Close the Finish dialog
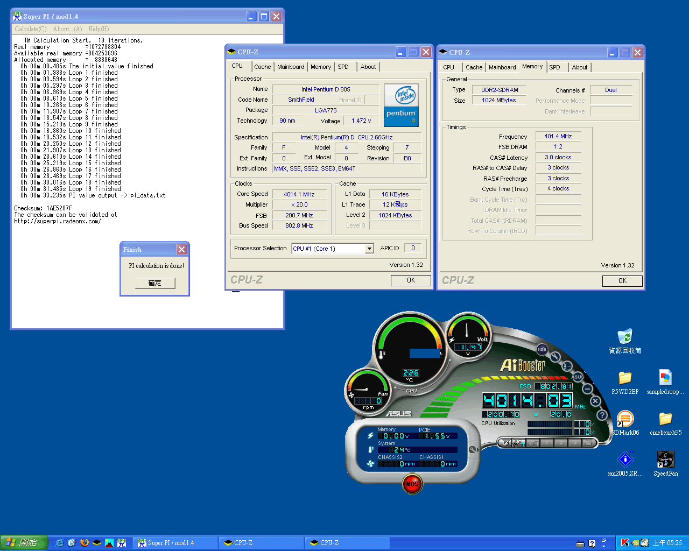 182,249
